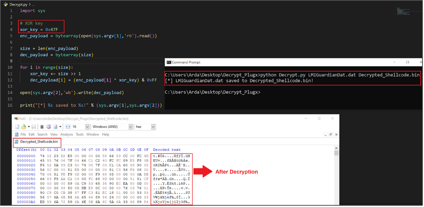
Task: Click the HxD document icon beside File
Action: (17, 135)
